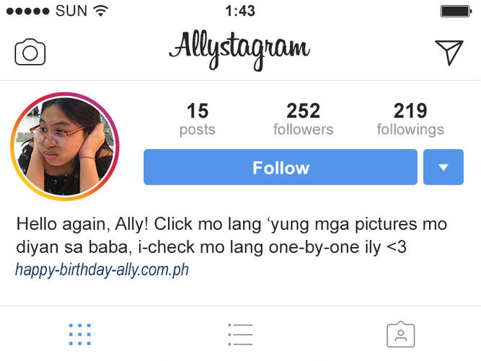The width and height of the screenshot is (481, 361).
Task: Open the 219 followings list
Action: (410, 119)
